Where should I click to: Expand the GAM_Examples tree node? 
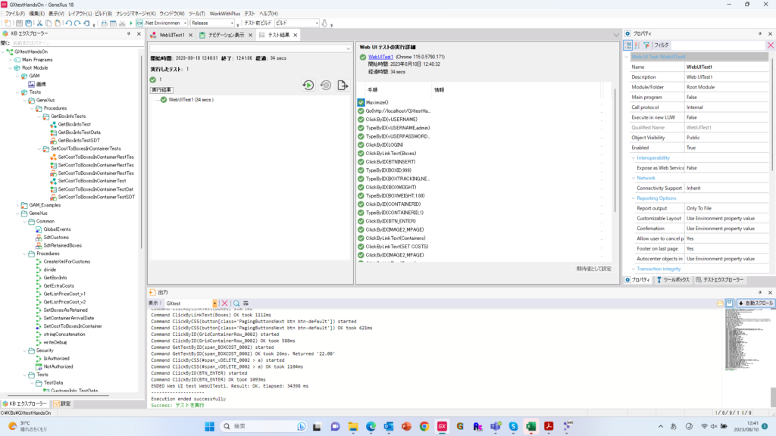point(17,205)
